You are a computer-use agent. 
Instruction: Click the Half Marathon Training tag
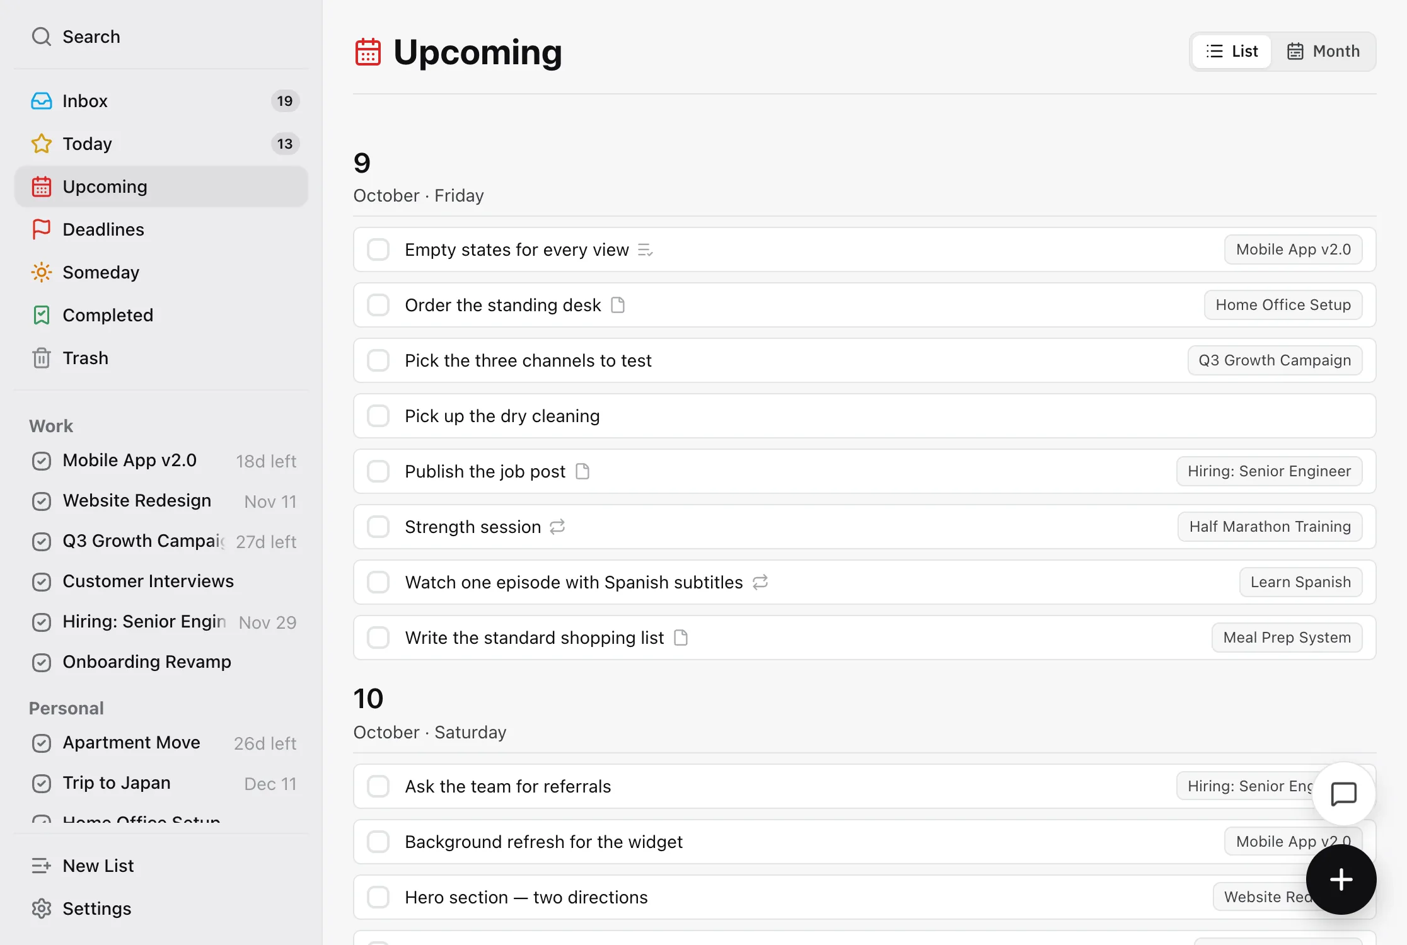click(x=1270, y=527)
